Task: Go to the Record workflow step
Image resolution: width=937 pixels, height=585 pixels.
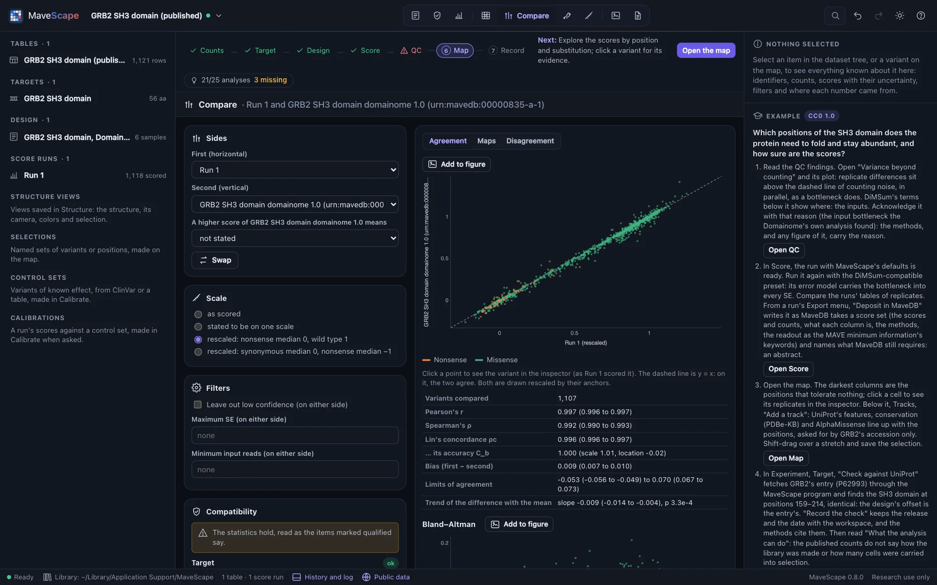Action: (x=506, y=51)
